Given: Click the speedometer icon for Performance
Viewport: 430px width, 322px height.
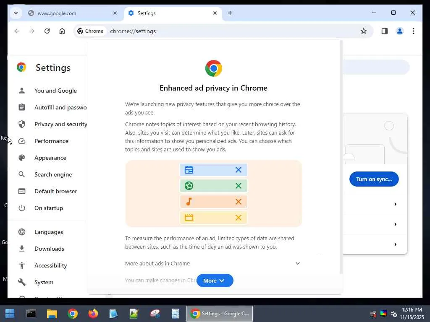Looking at the screenshot, I should pos(22,141).
